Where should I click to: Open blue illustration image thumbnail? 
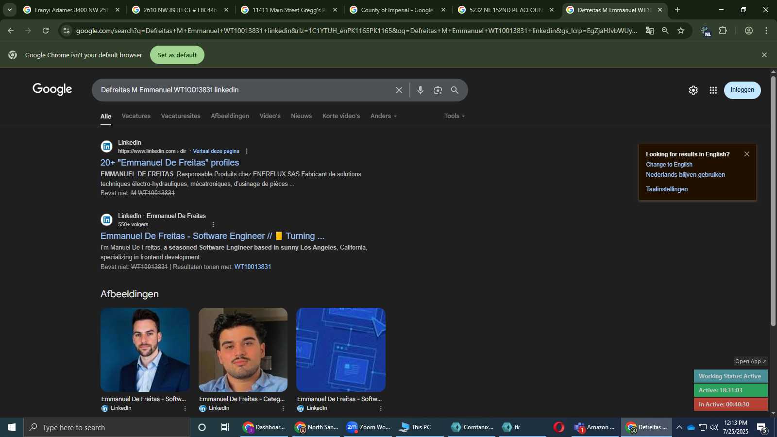[x=341, y=350]
